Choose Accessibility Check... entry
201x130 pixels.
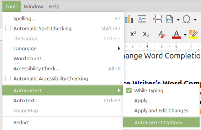(63, 69)
